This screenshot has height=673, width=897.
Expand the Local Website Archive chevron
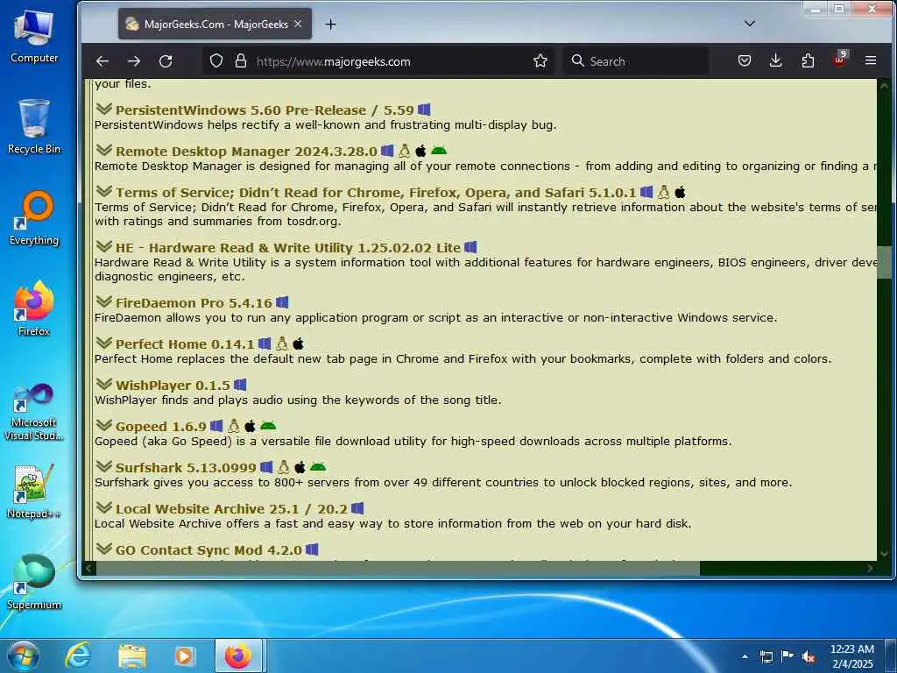click(x=103, y=508)
